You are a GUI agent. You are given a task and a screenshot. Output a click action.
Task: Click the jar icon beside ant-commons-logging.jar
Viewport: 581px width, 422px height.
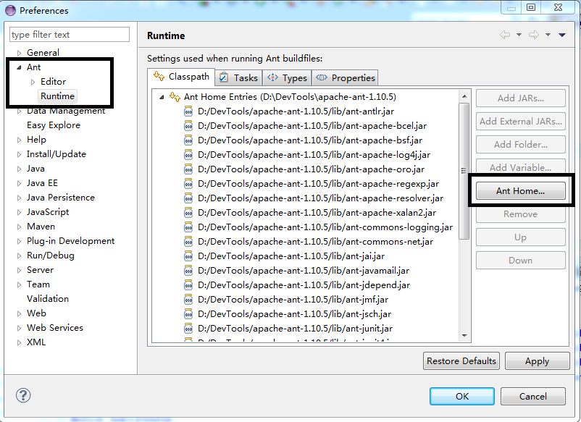188,227
